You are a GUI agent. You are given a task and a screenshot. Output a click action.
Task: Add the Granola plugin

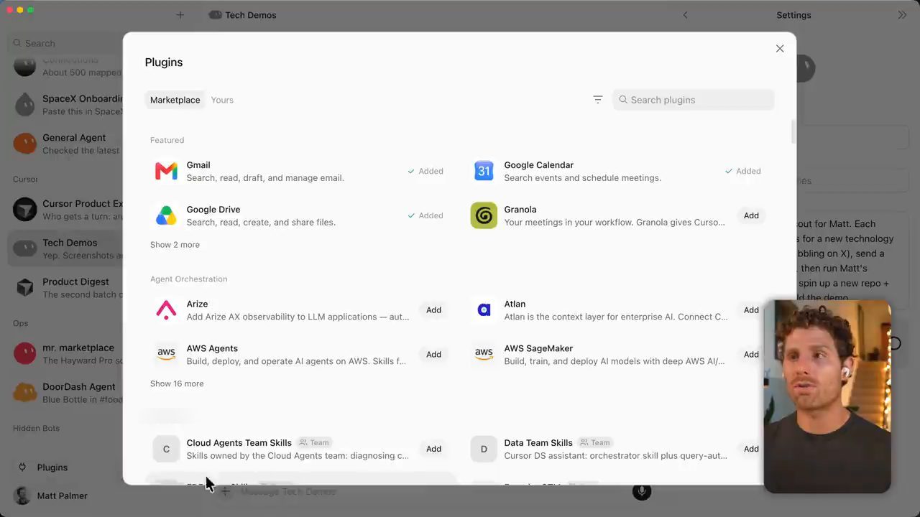coord(751,215)
